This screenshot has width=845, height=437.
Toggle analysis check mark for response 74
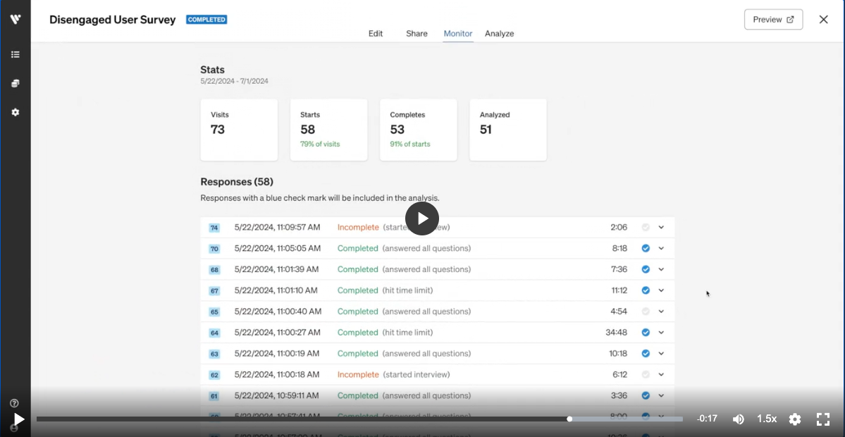pos(646,227)
